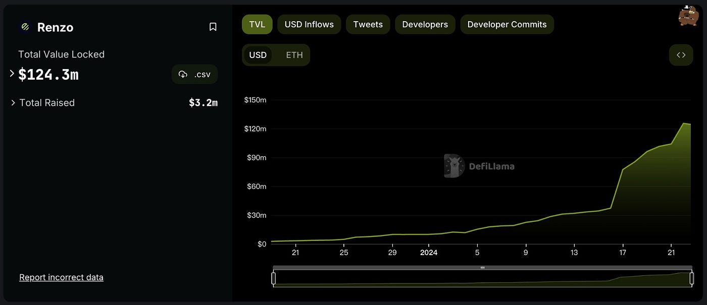The height and width of the screenshot is (305, 707).
Task: Grab the left range slider handle
Action: pyautogui.click(x=273, y=278)
